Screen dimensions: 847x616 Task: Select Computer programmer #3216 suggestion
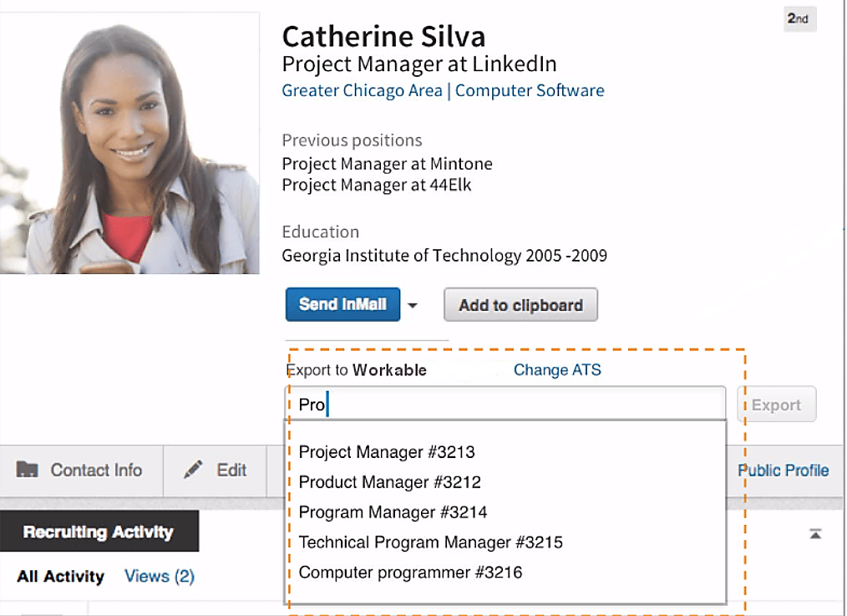410,573
